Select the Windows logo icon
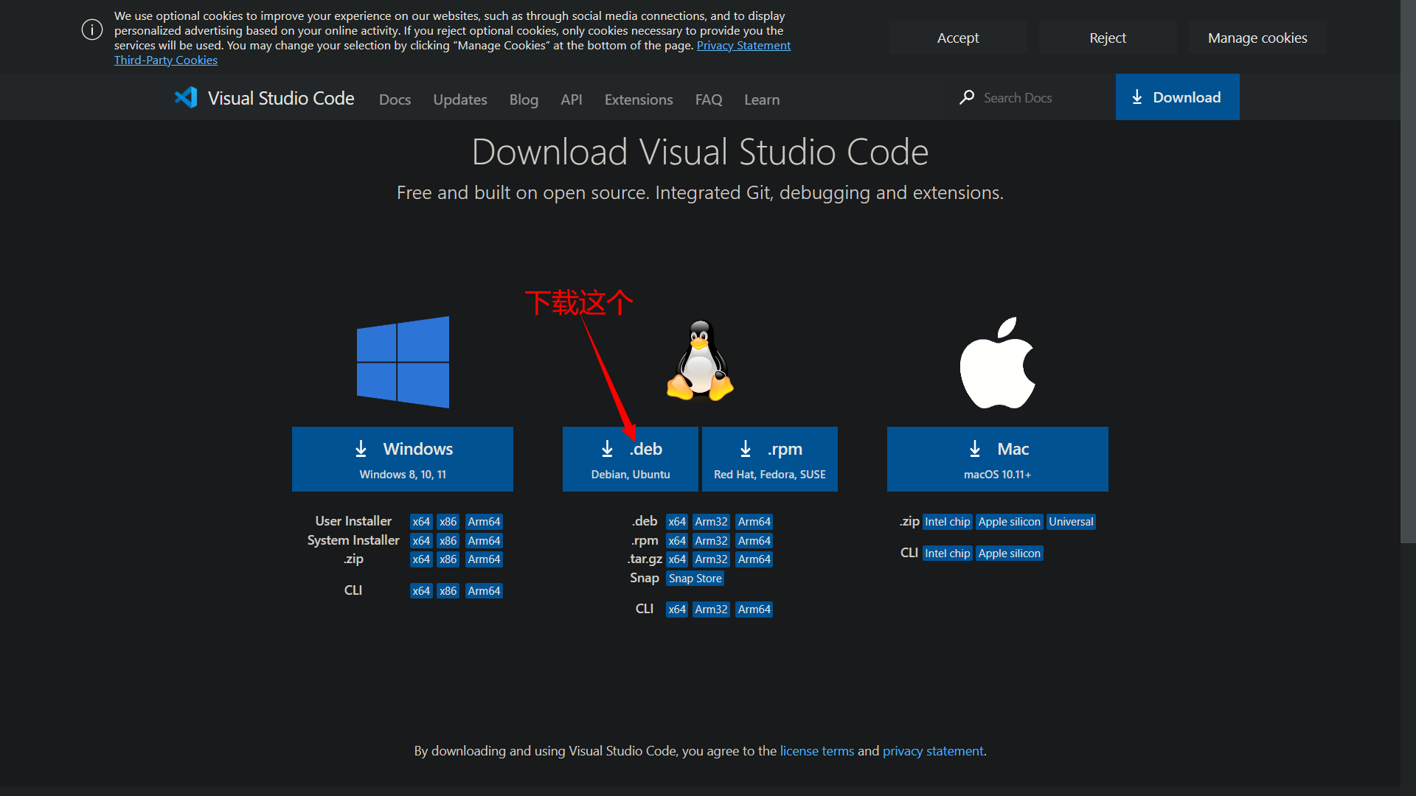This screenshot has height=796, width=1416. pyautogui.click(x=403, y=362)
